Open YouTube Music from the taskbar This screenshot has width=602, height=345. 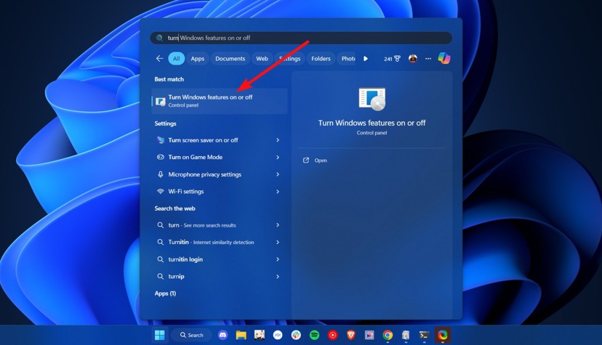point(333,335)
